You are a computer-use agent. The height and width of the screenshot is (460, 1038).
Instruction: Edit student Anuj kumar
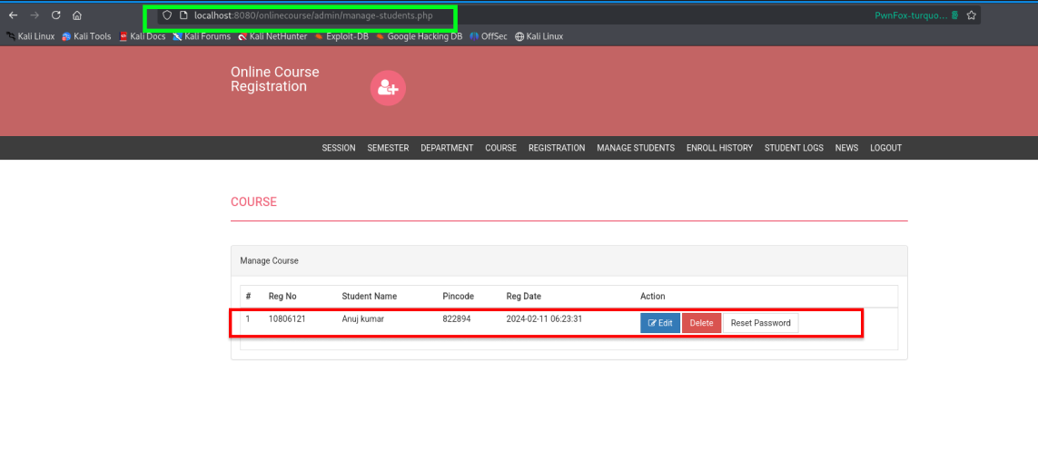(x=660, y=323)
